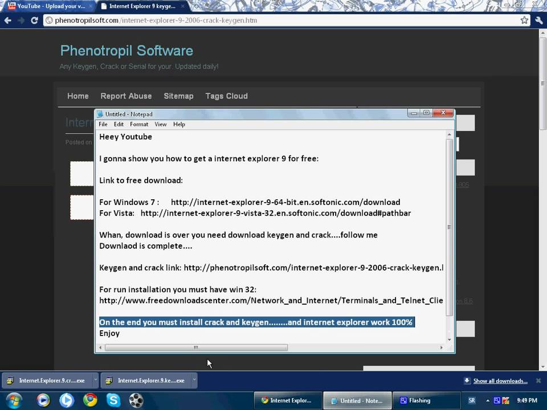Click the 'Link to free download:' line
Screen dimensions: 547x410
pyautogui.click(x=141, y=181)
